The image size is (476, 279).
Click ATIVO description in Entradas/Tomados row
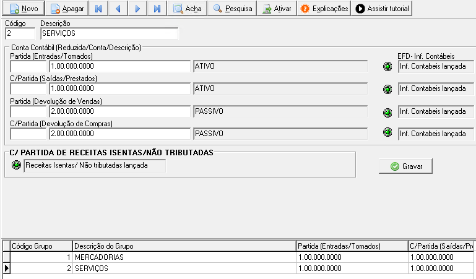[x=280, y=66]
